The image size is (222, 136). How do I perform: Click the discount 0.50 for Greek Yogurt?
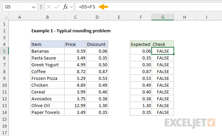point(97,65)
